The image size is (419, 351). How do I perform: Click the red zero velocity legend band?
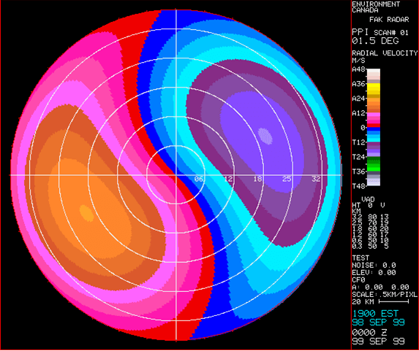click(374, 125)
